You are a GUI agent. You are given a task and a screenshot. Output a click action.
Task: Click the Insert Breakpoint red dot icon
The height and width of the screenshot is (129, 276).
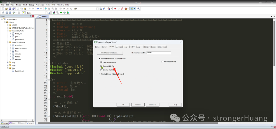(x=115, y=9)
